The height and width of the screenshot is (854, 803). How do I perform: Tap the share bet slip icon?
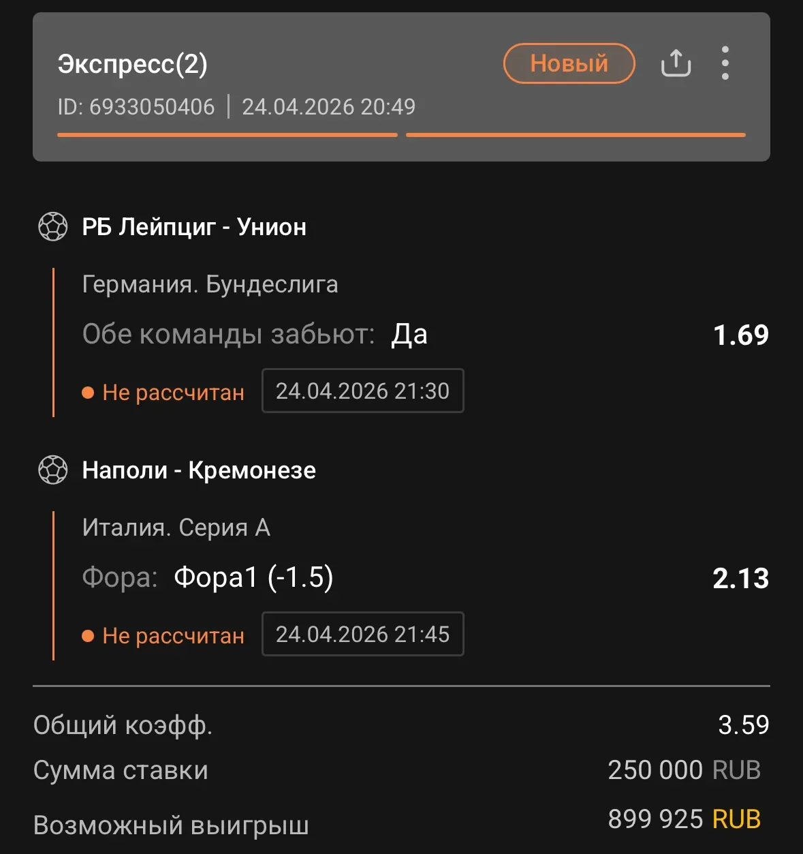(676, 63)
